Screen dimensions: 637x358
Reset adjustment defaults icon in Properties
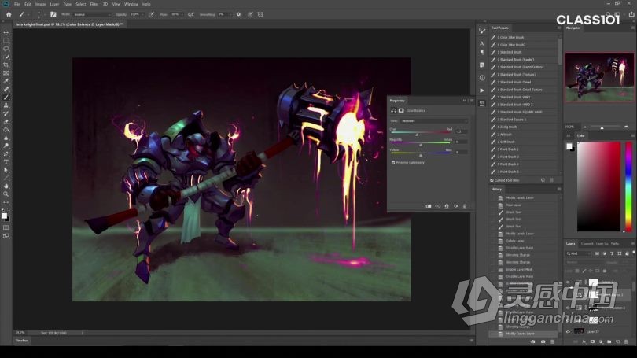point(447,206)
